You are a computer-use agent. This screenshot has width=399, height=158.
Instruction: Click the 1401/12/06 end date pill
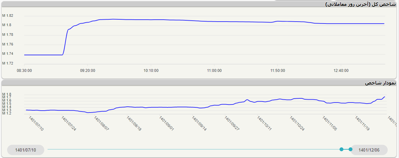pos(369,150)
